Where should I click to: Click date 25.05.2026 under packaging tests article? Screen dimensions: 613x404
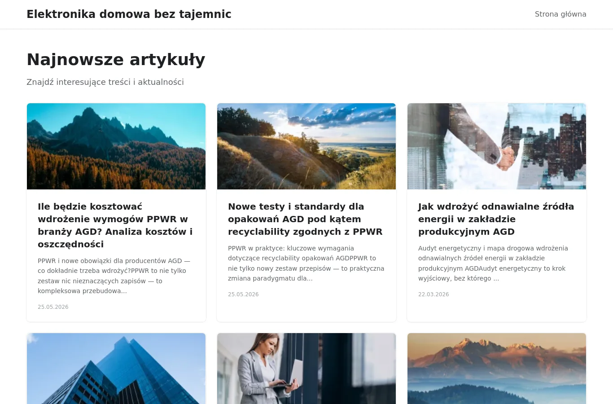click(243, 294)
